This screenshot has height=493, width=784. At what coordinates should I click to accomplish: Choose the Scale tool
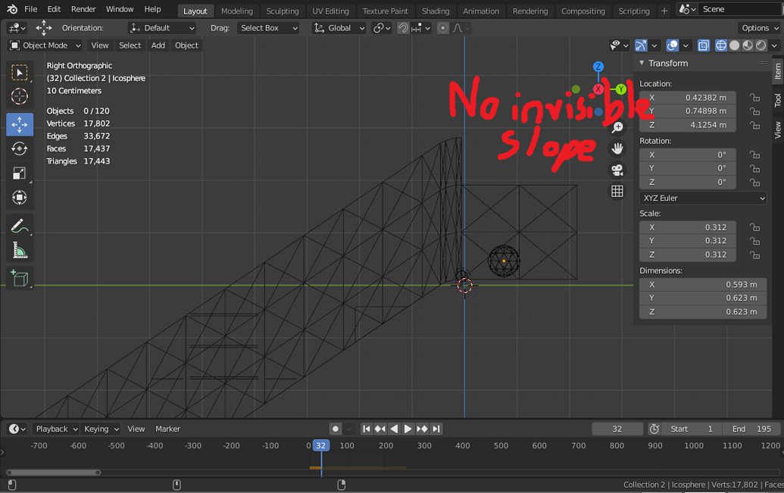click(20, 173)
